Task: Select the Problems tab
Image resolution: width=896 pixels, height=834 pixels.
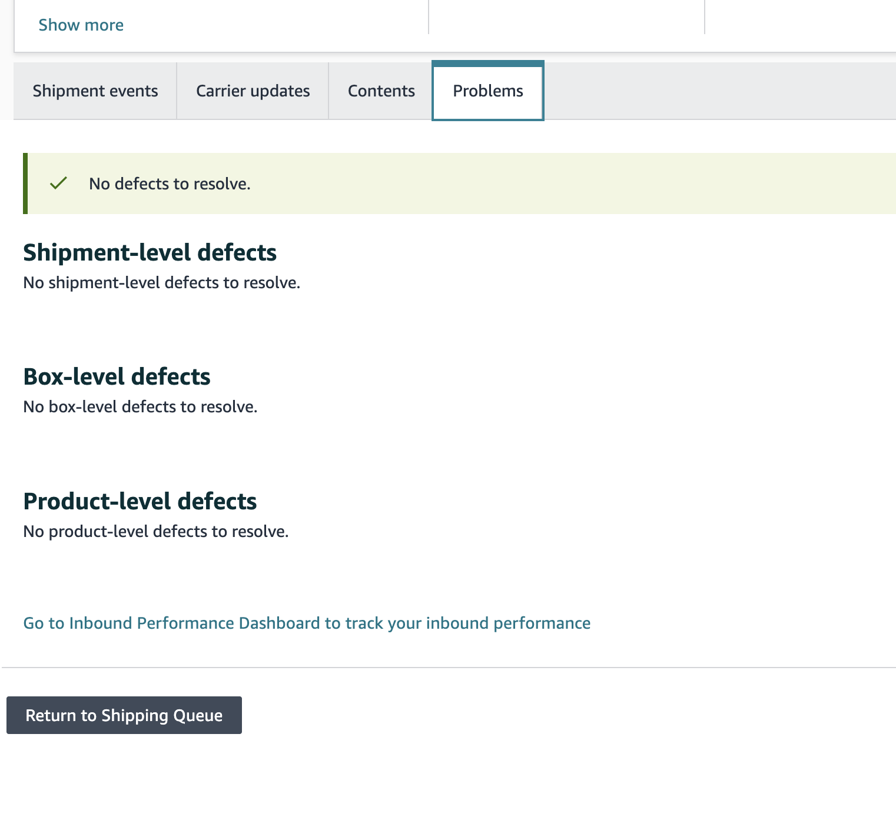Action: 488,91
